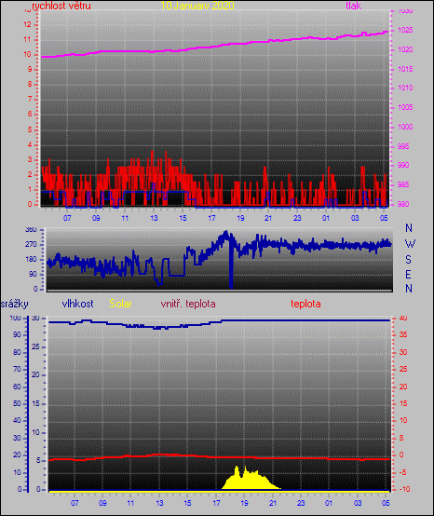Click the '19' hour tick under bottom chart
The width and height of the screenshot is (434, 516).
click(x=244, y=503)
